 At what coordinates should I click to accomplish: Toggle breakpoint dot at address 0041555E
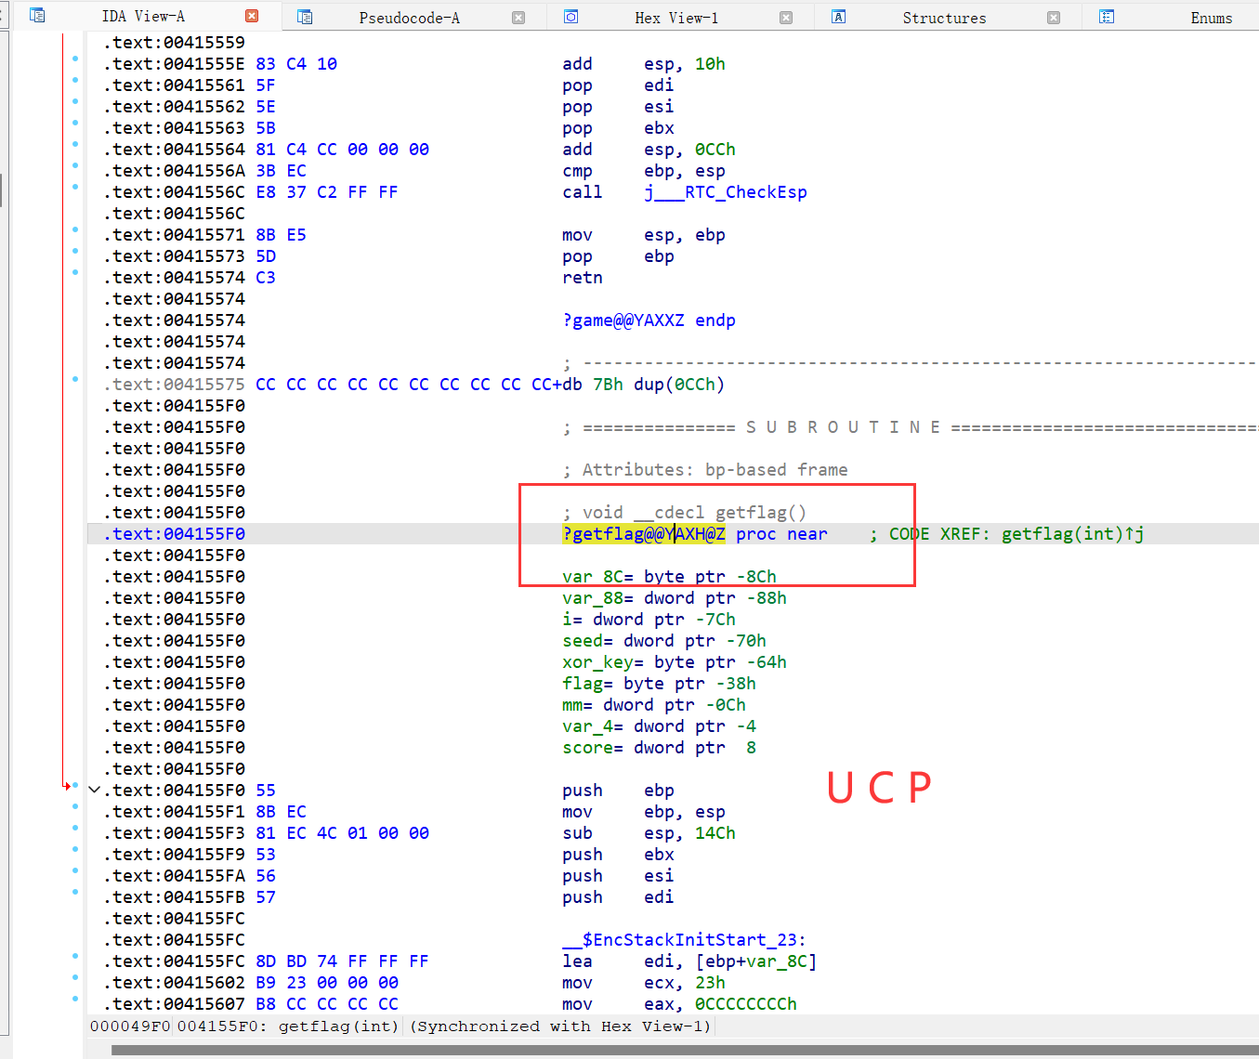pos(75,59)
